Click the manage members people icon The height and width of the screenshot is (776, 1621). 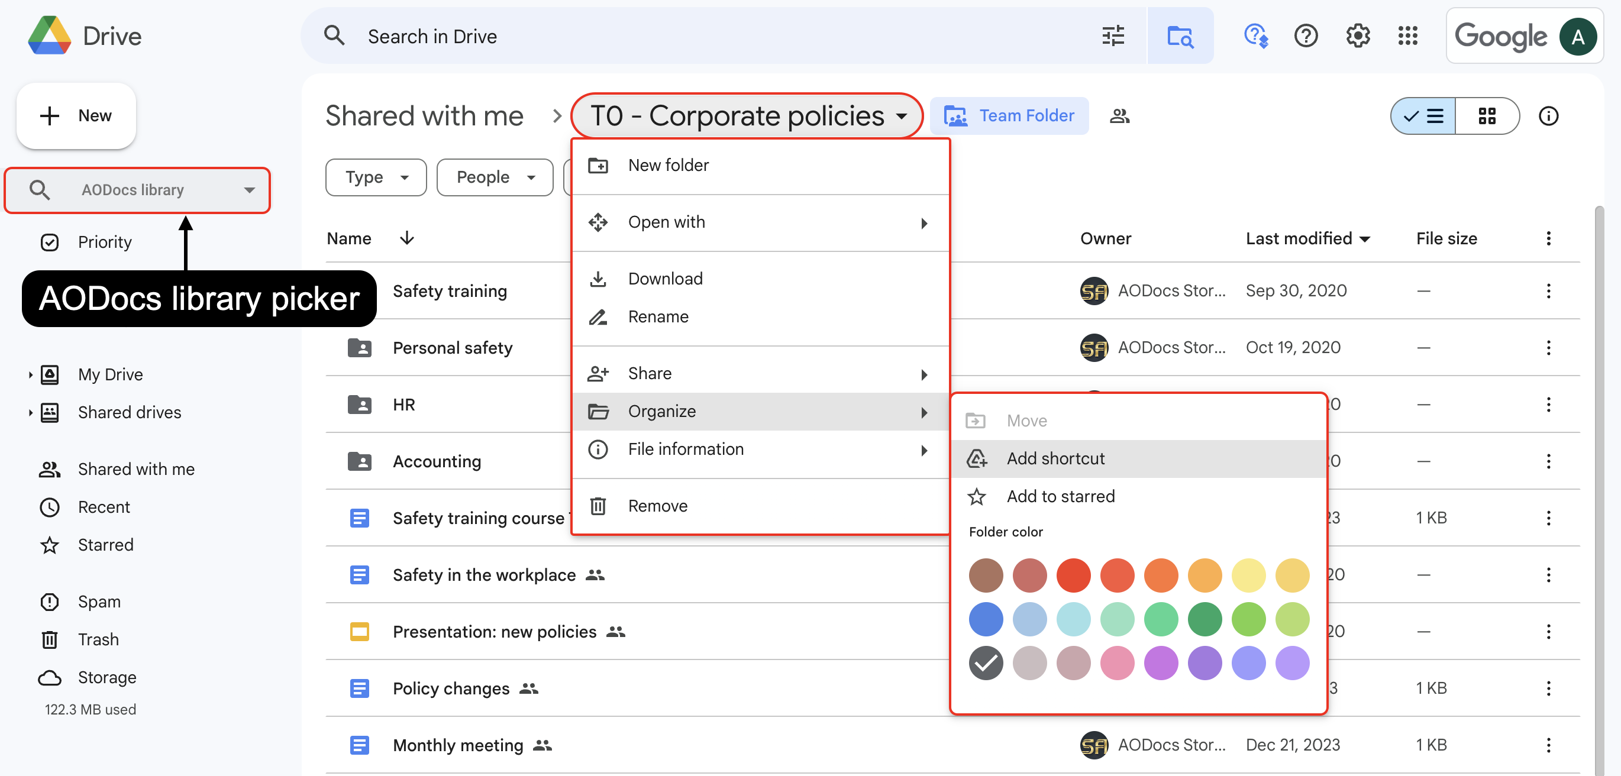[x=1119, y=116]
